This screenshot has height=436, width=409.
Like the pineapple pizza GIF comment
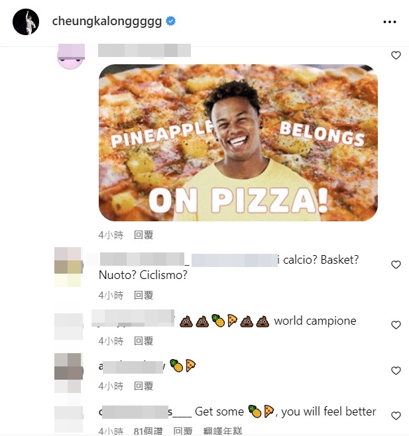coord(396,56)
